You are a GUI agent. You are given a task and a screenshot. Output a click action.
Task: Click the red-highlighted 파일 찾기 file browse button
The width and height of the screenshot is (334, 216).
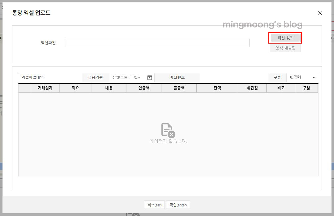pyautogui.click(x=285, y=38)
